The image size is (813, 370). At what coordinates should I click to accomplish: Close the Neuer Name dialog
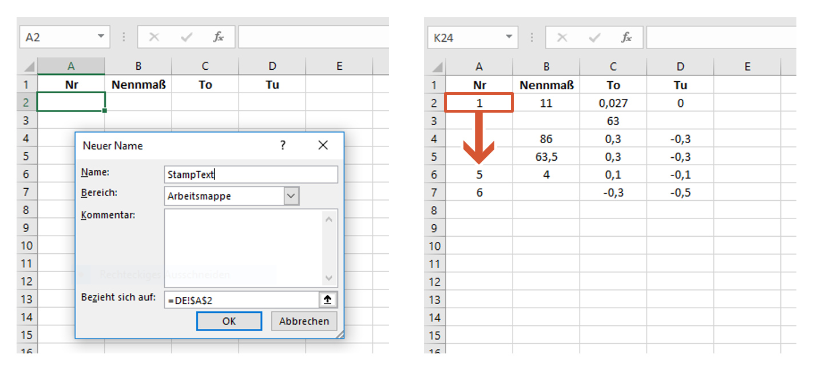tap(323, 145)
